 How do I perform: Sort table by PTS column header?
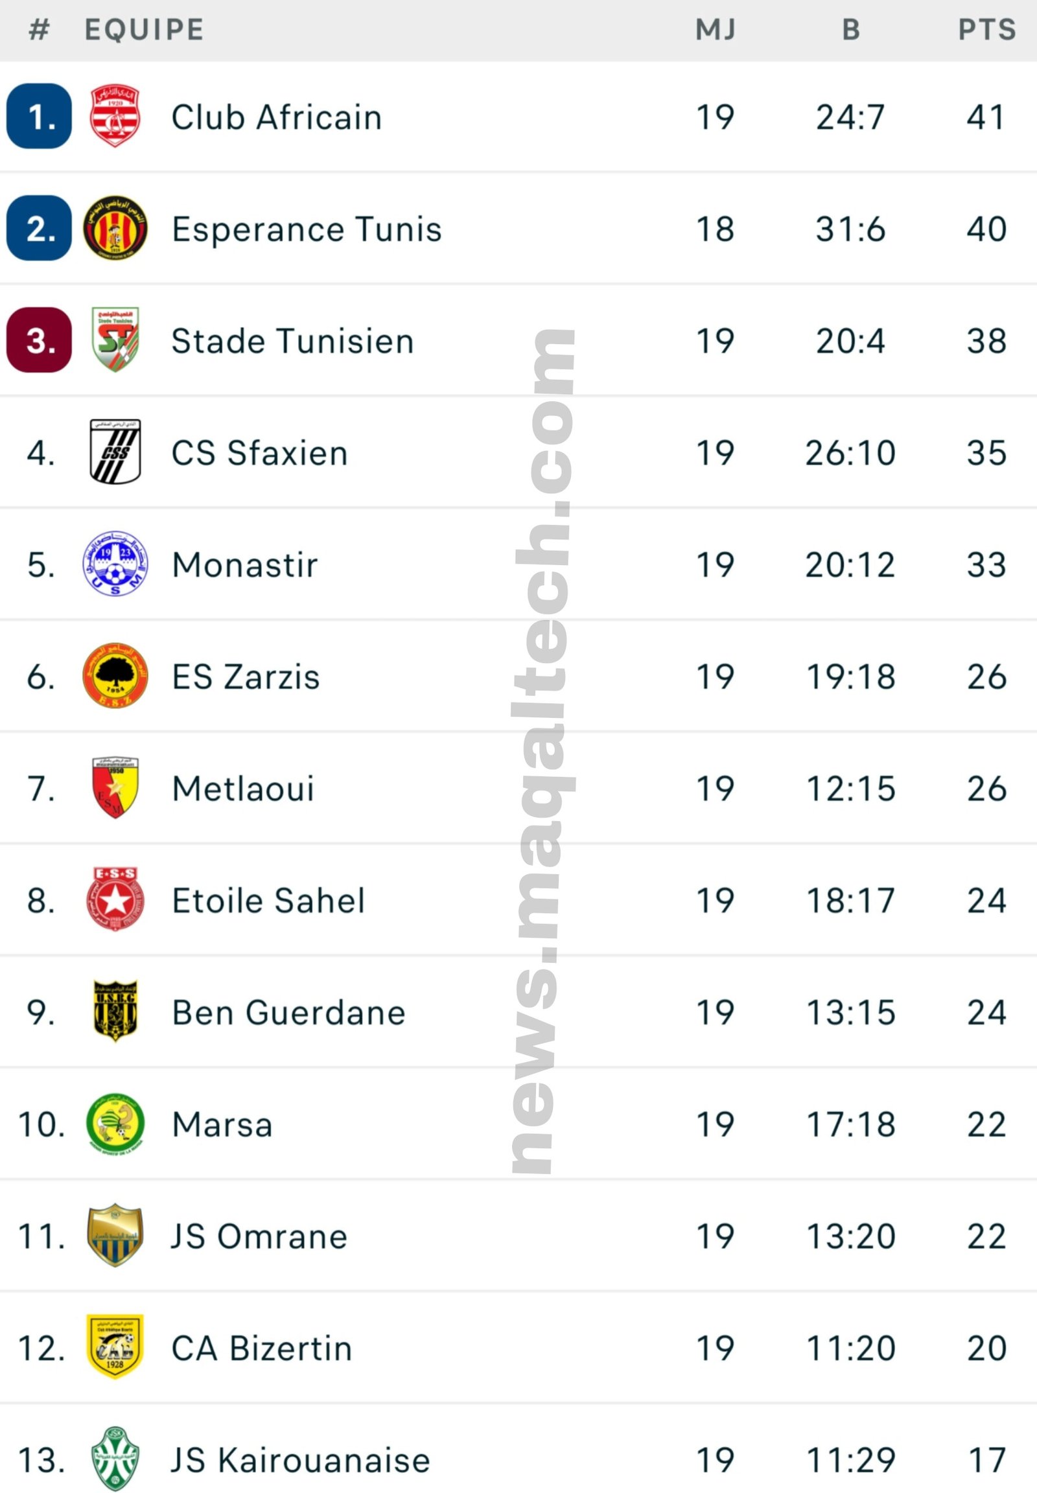pyautogui.click(x=986, y=30)
